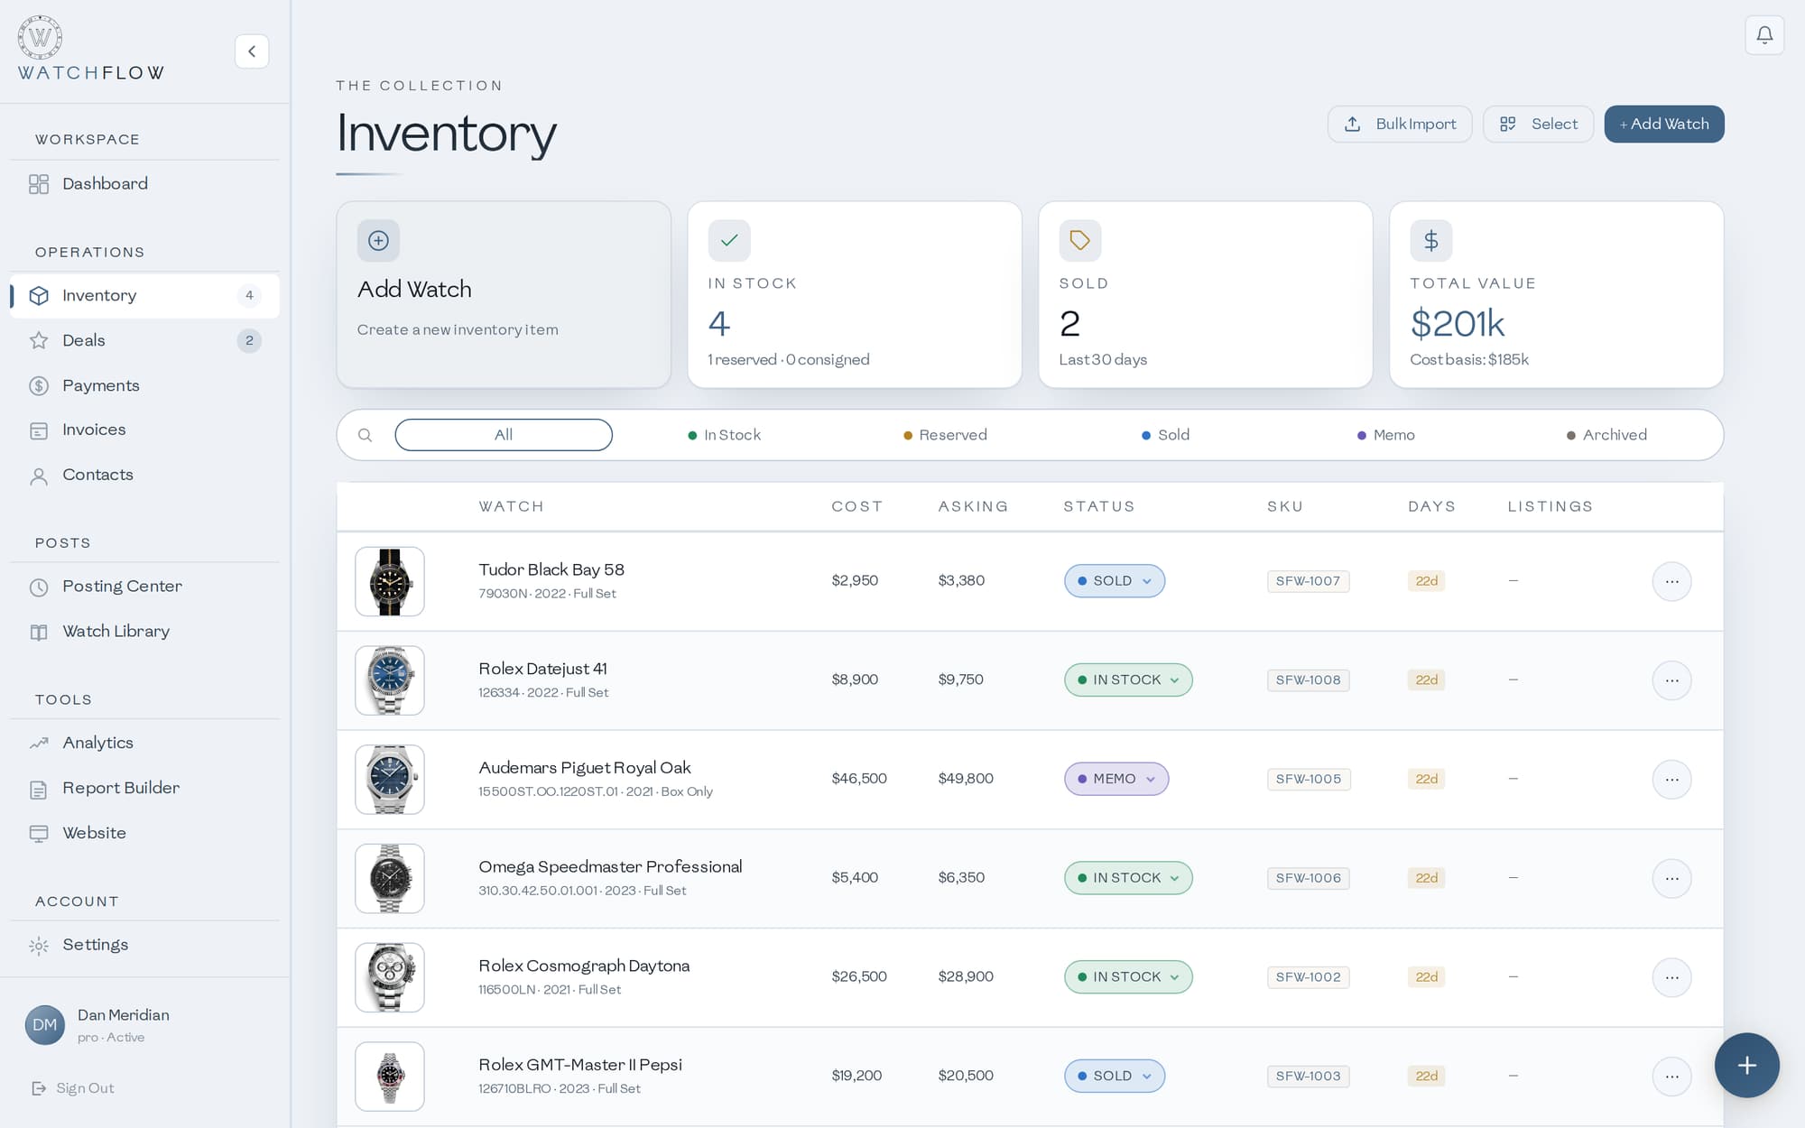The width and height of the screenshot is (1805, 1128).
Task: Sort by the COST column header
Action: pyautogui.click(x=856, y=507)
